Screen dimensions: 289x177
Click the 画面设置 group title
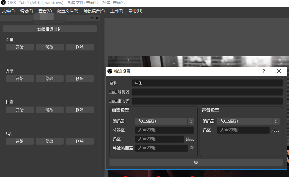tap(120, 110)
